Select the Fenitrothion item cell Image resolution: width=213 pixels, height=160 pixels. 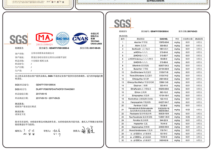[141, 99]
